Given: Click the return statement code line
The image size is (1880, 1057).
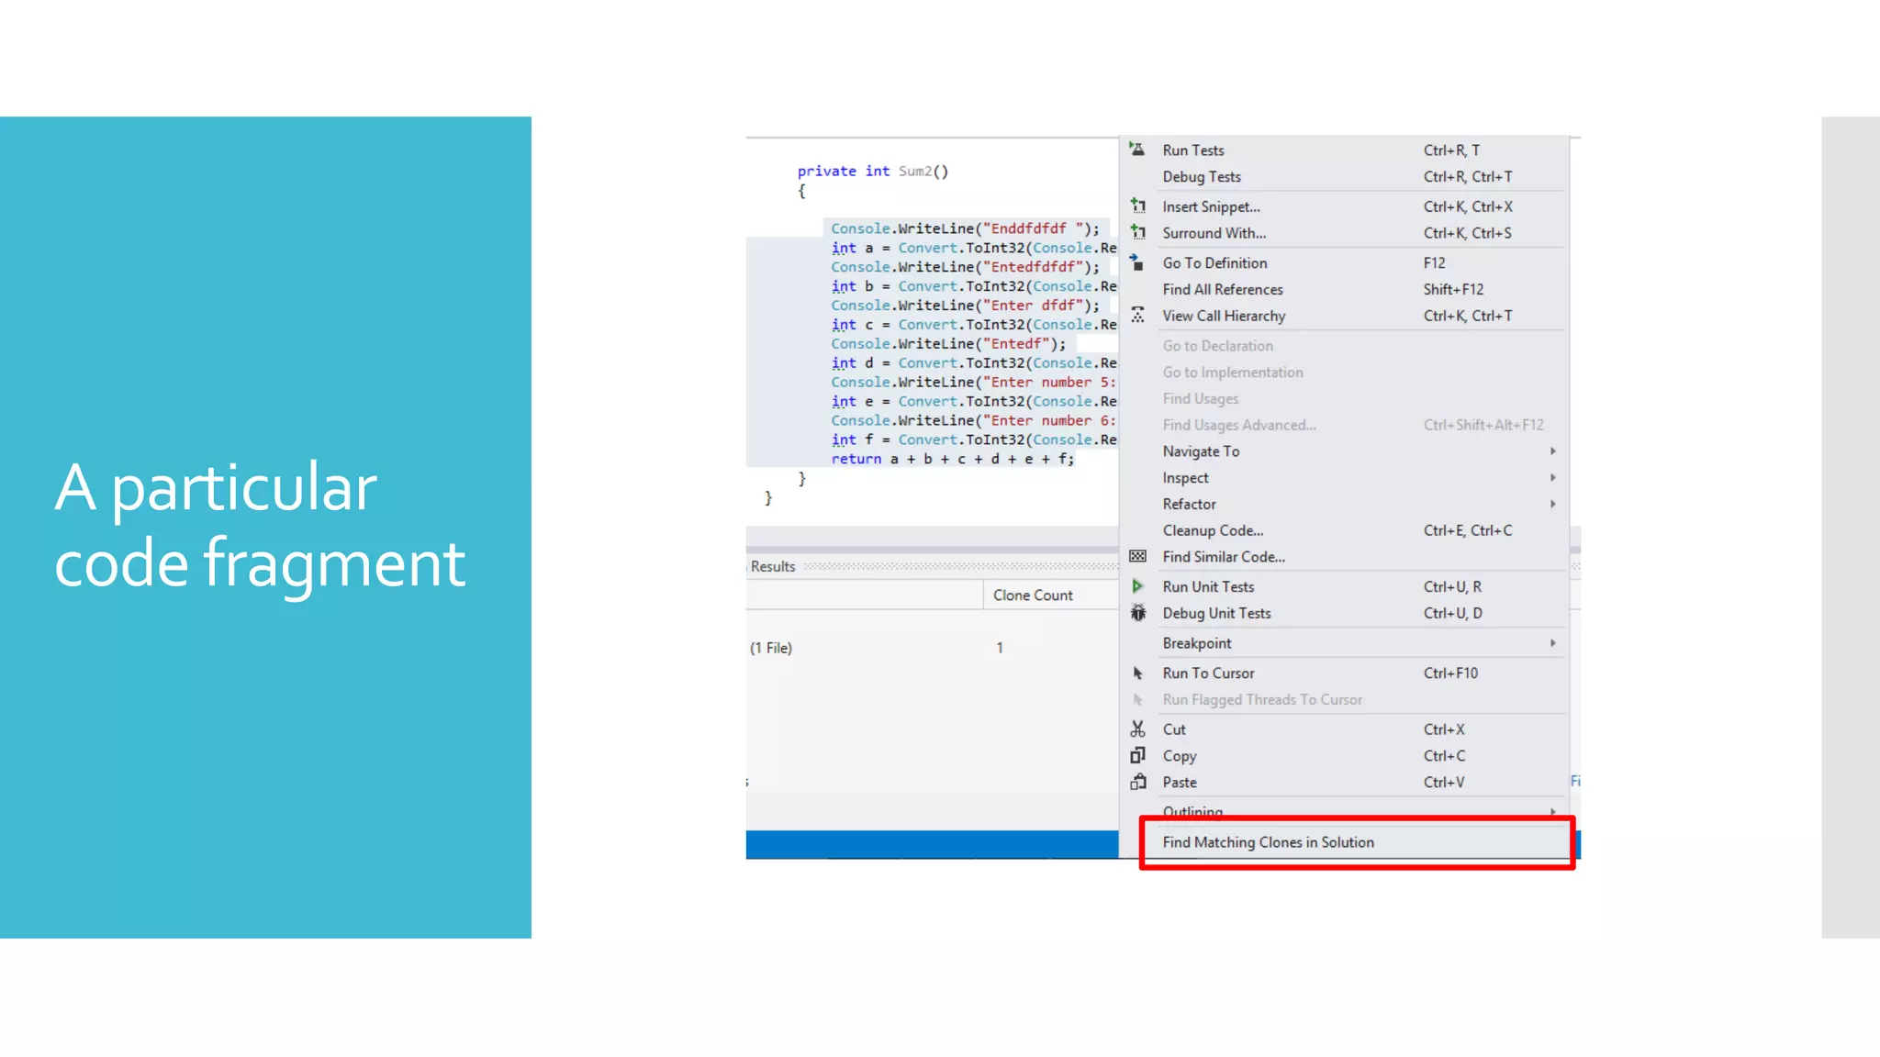Looking at the screenshot, I should pyautogui.click(x=951, y=459).
